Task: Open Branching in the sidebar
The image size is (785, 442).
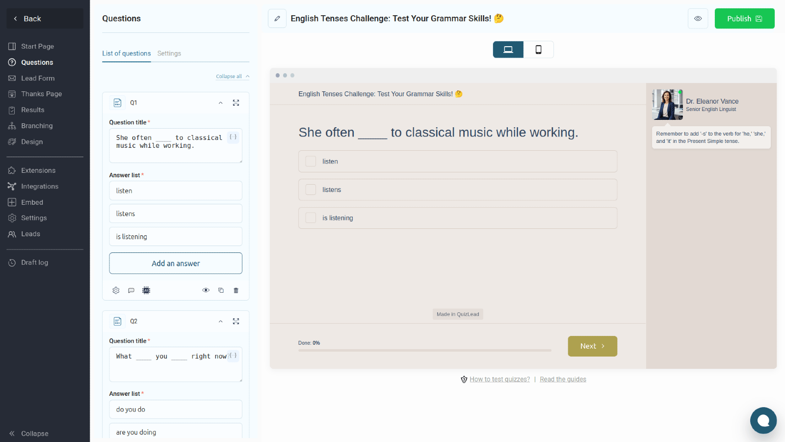Action: click(37, 126)
